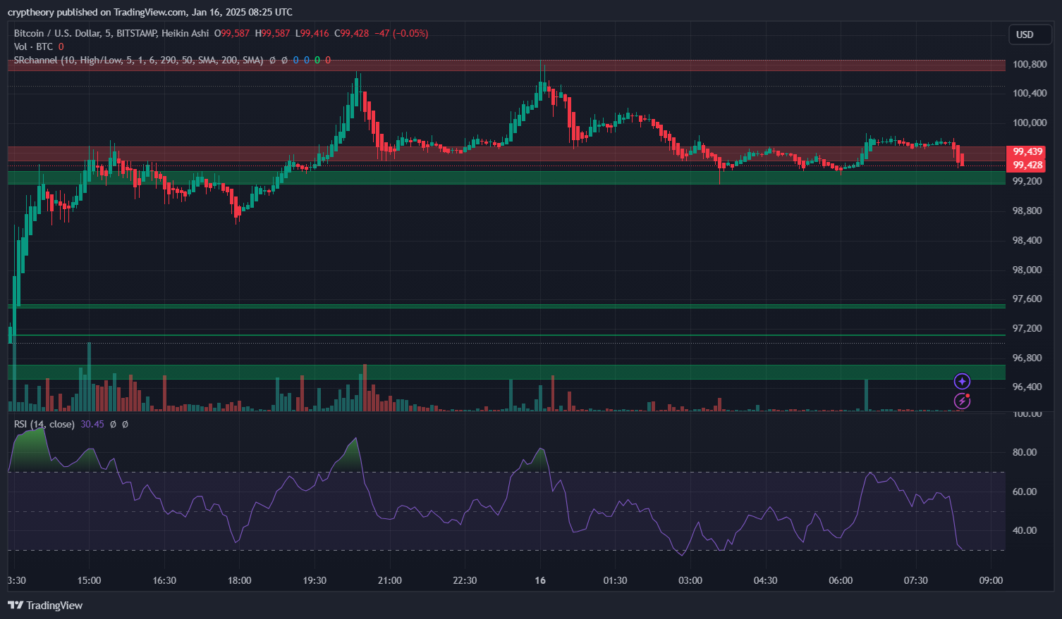
Task: Click the purple sparkle star icon
Action: point(962,381)
